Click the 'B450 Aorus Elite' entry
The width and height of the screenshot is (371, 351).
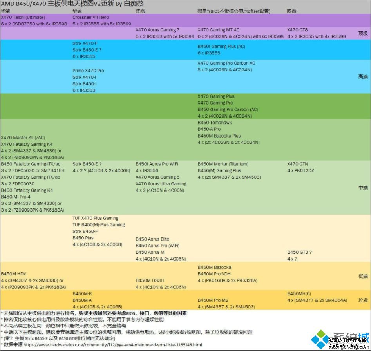[x=152, y=239]
